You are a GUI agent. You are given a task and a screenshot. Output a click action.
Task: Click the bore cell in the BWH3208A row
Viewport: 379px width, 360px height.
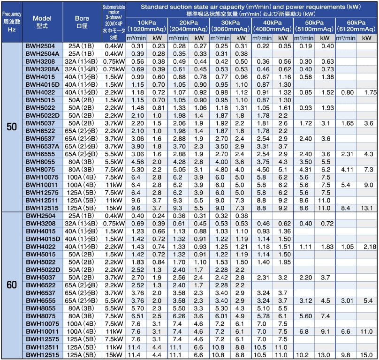81,69
